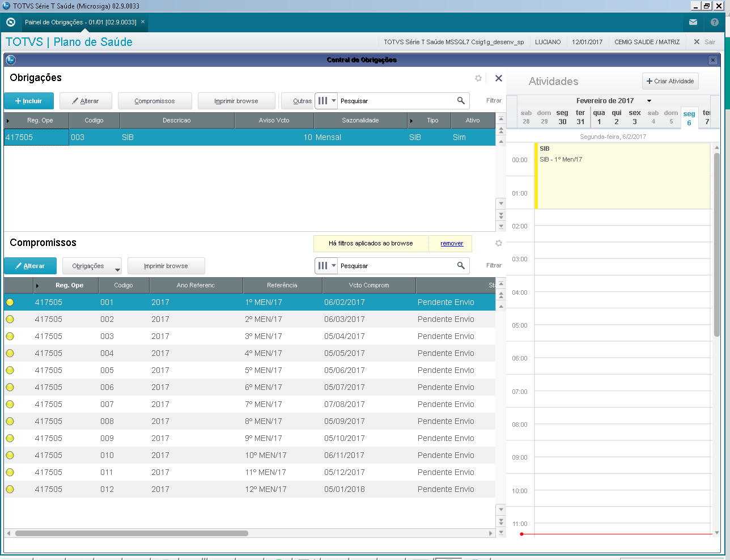Click the Atividades calendar vertical scrollbar
This screenshot has height=560, width=730.
point(716,244)
